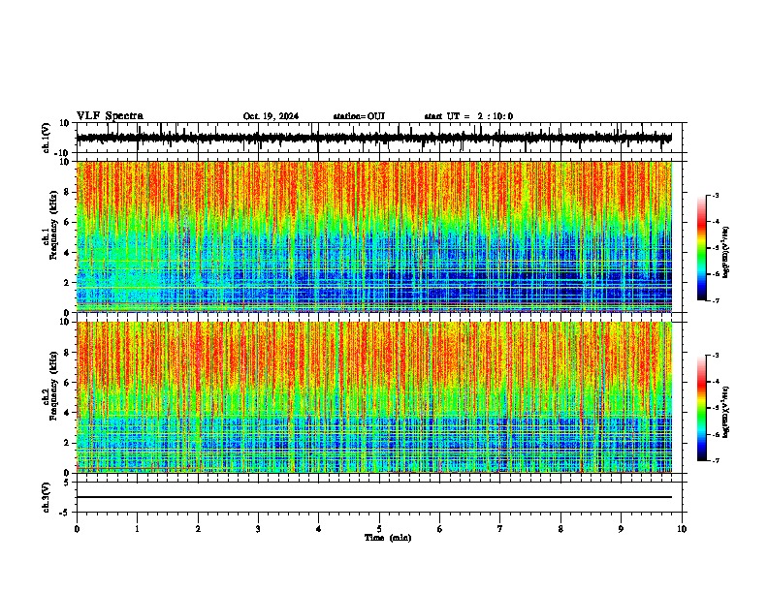
Task: Click the '8' tick on time axis
Action: pos(560,529)
